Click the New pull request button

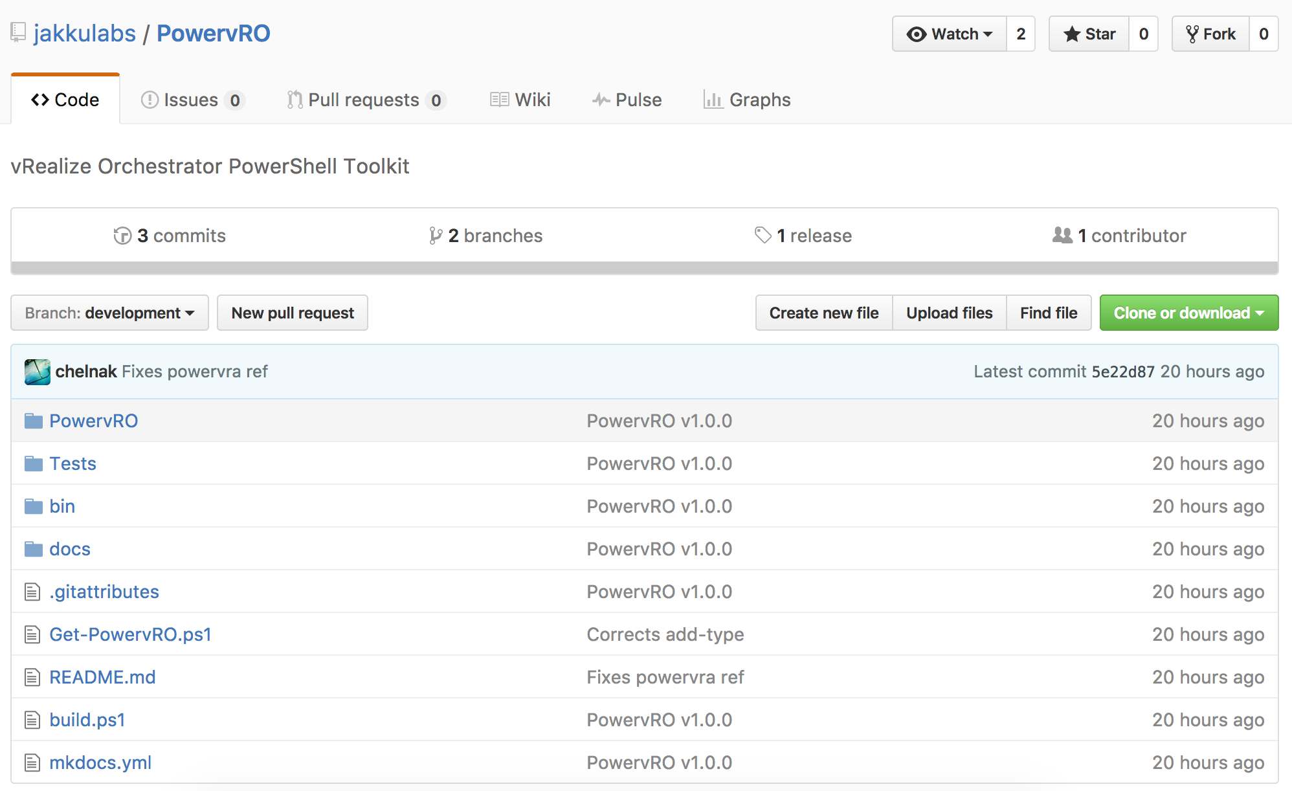click(292, 313)
